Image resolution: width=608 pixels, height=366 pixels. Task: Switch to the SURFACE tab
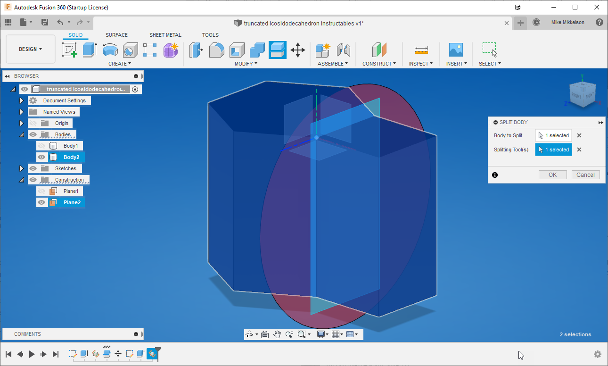116,34
